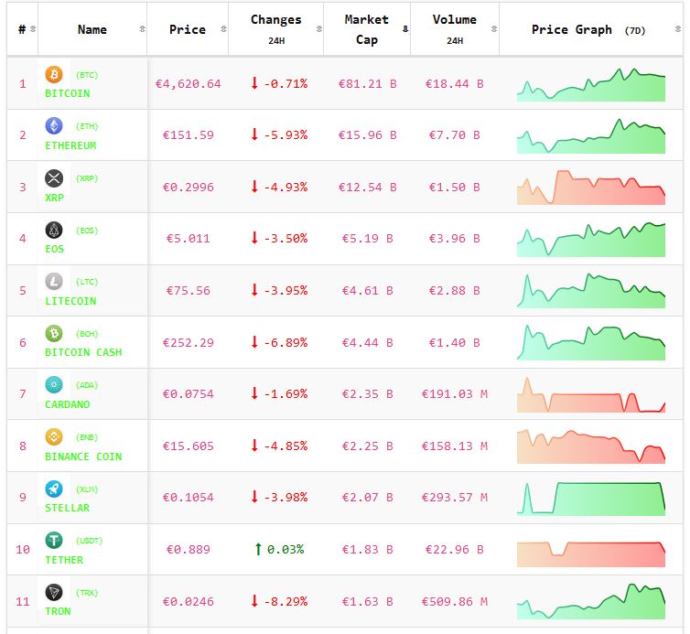
Task: Click the Binance Coin yellow icon
Action: pos(54,436)
